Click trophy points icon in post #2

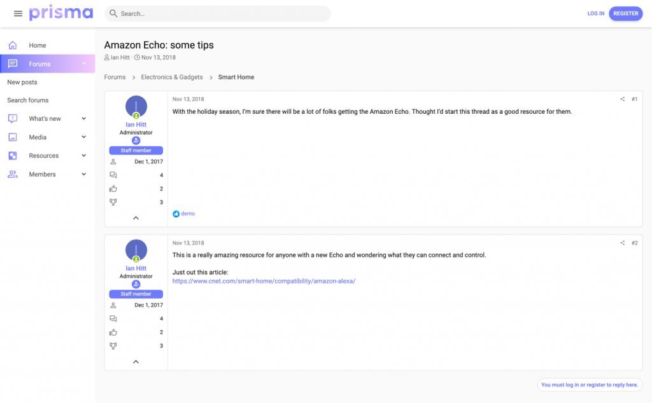pos(113,346)
